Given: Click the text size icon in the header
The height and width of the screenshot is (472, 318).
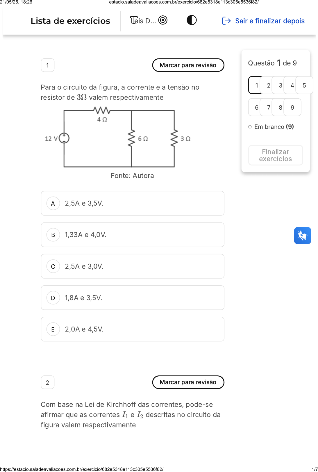Looking at the screenshot, I should (134, 20).
